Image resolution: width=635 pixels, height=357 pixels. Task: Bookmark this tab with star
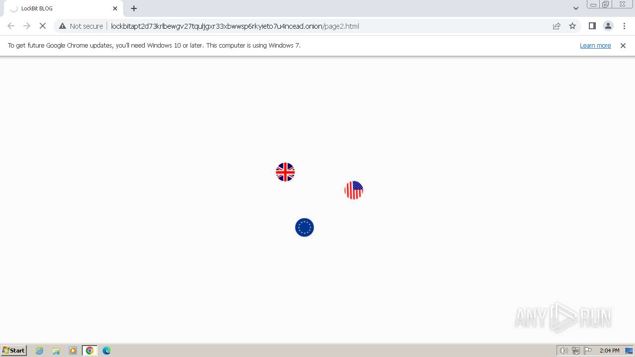pyautogui.click(x=572, y=26)
